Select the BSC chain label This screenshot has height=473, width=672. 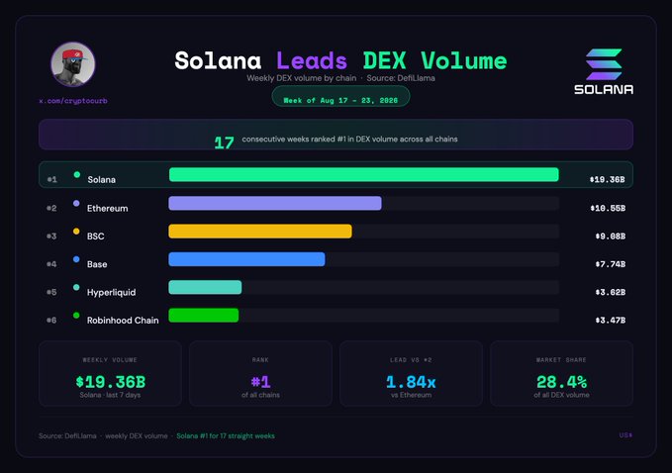tap(96, 236)
